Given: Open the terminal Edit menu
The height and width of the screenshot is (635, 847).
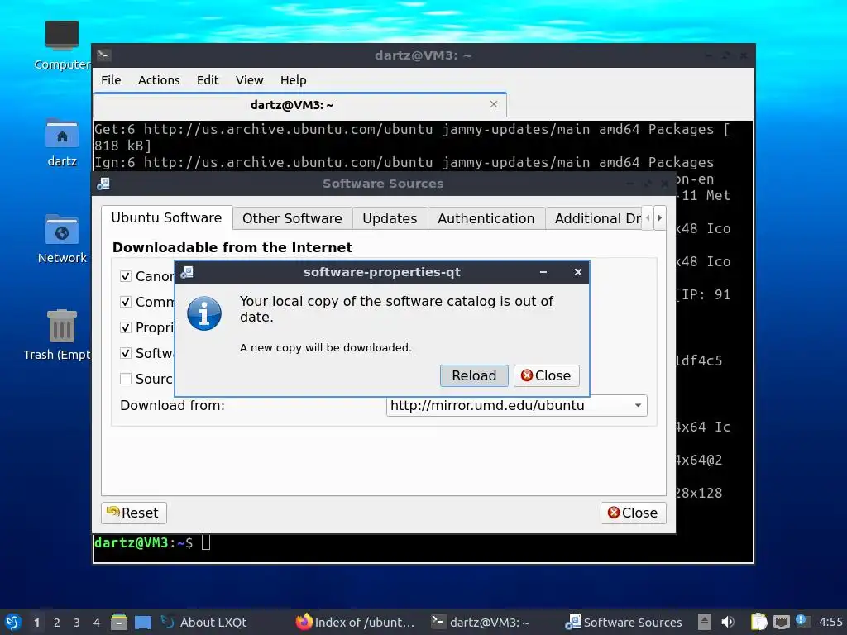Looking at the screenshot, I should 208,80.
